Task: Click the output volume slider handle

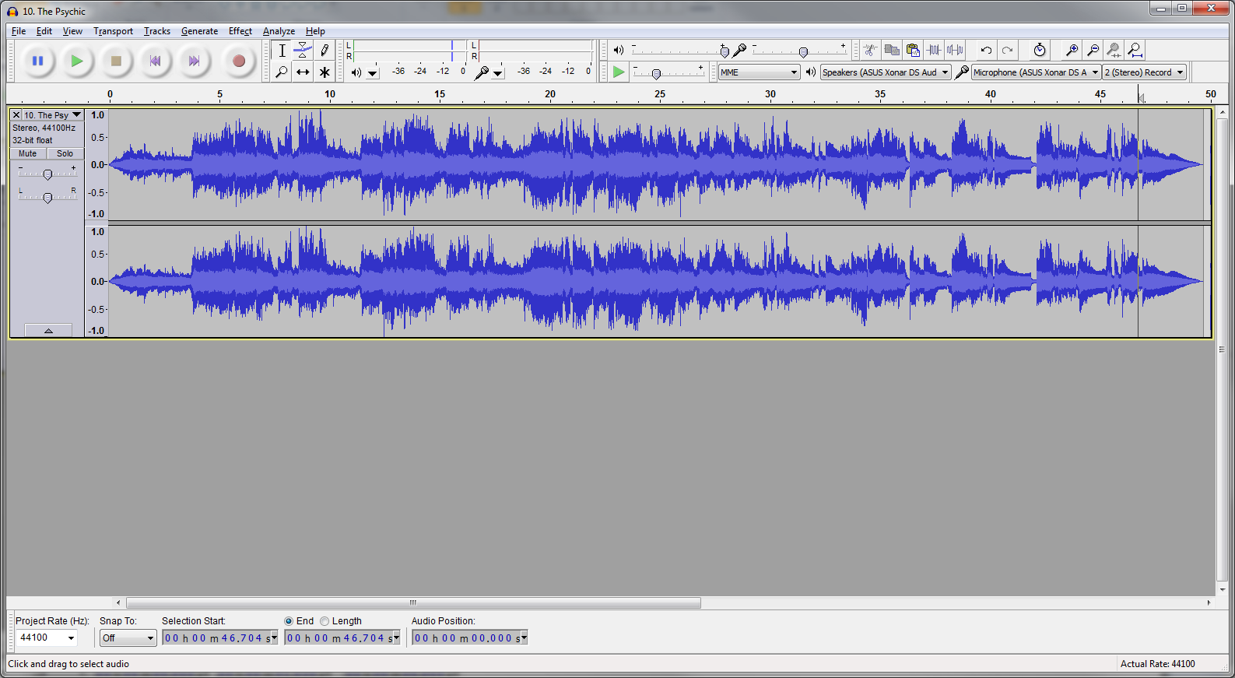Action: click(725, 52)
